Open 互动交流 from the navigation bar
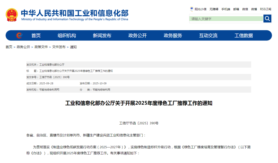Screen dimensions: 278x163 click(x=208, y=36)
